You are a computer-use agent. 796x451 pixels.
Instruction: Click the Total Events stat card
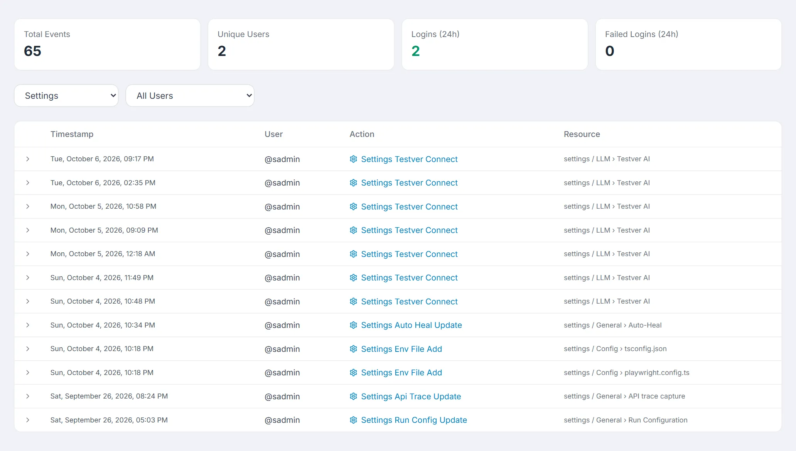[107, 44]
